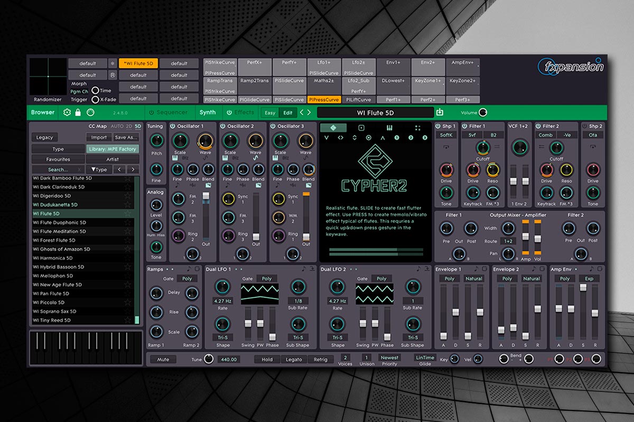
Task: Click the circled 2 icon in display
Action: tap(411, 138)
